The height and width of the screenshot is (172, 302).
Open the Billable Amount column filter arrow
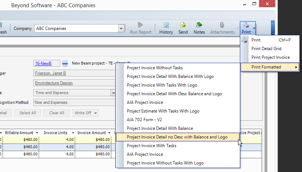(37, 133)
